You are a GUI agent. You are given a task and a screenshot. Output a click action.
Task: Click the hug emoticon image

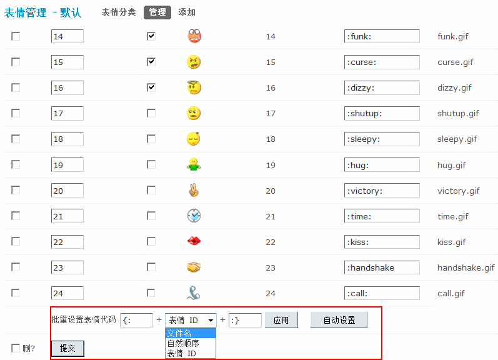[194, 164]
